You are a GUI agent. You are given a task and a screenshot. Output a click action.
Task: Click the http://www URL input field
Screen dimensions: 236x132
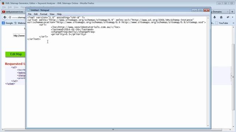coord(19,36)
